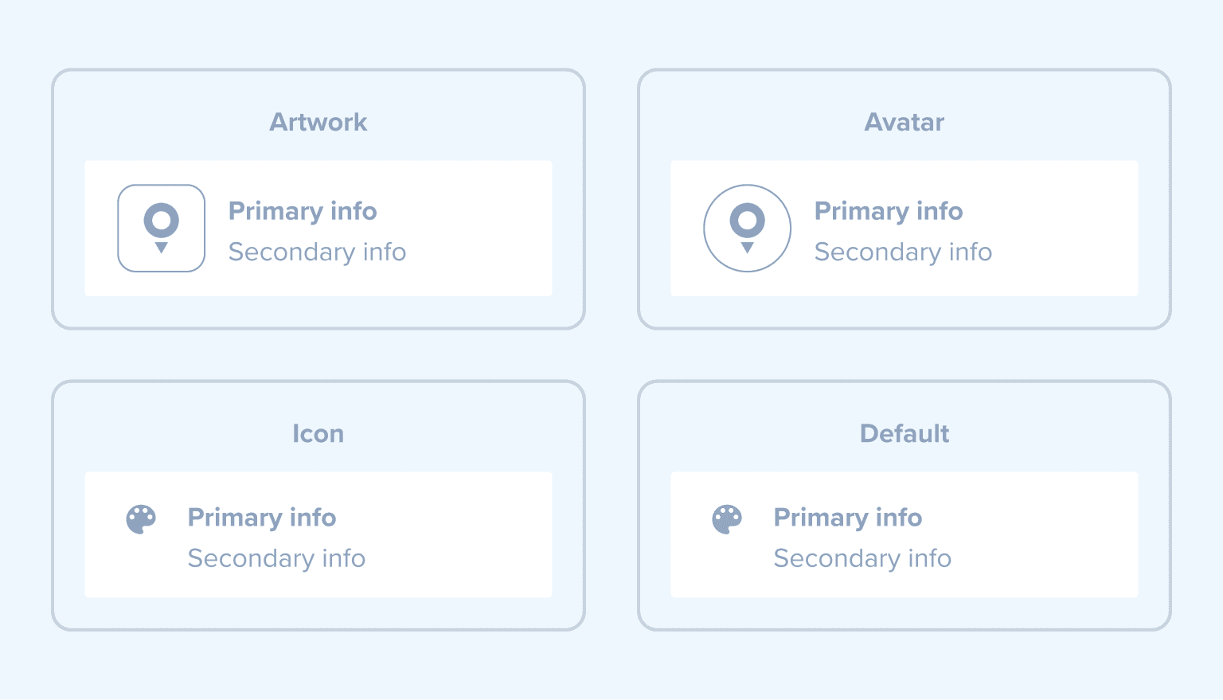Image resolution: width=1223 pixels, height=700 pixels.
Task: Click the circular avatar image
Action: (747, 229)
